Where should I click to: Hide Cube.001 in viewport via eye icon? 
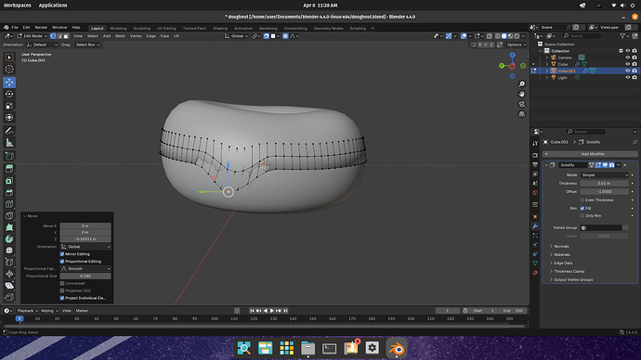[627, 71]
